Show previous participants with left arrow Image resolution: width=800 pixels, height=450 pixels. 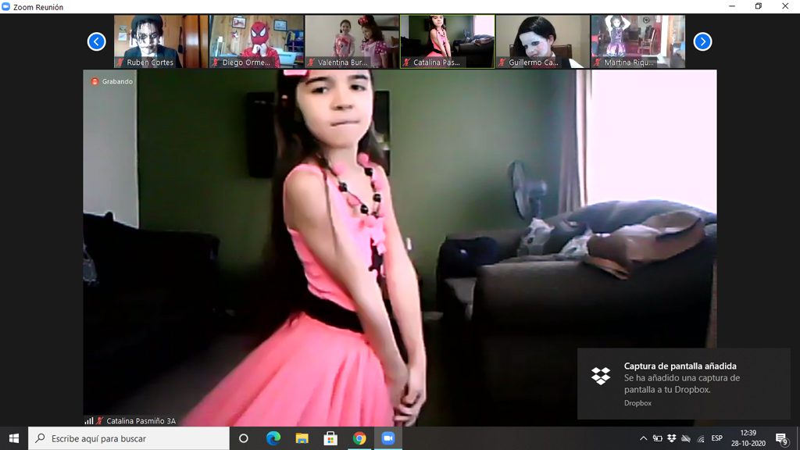[96, 41]
